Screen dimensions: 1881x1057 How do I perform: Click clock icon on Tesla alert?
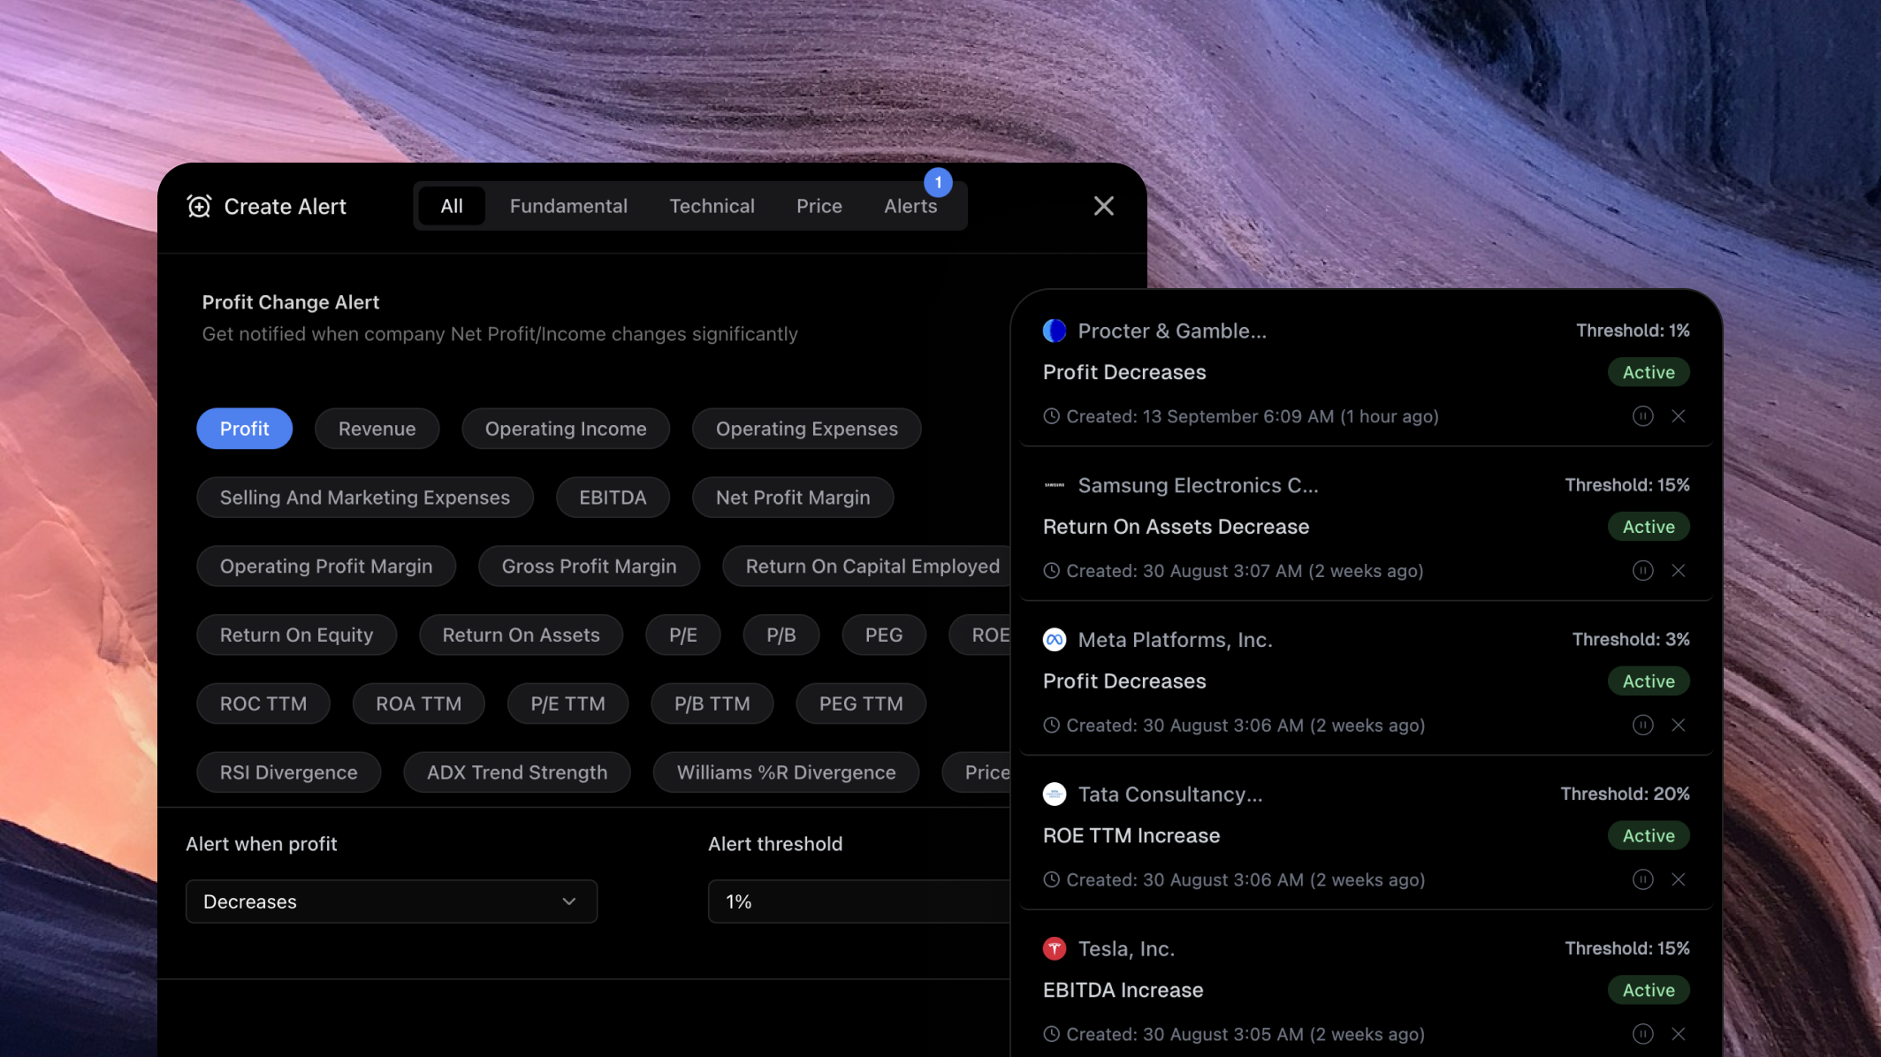pos(1051,1034)
